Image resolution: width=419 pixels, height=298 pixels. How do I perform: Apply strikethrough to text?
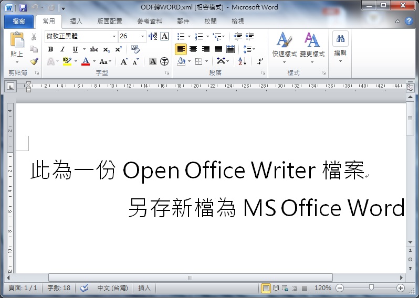(x=93, y=49)
